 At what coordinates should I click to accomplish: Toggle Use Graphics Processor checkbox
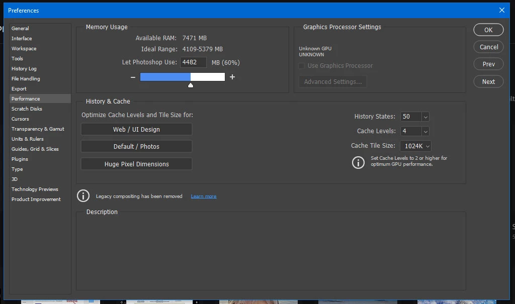pos(301,66)
